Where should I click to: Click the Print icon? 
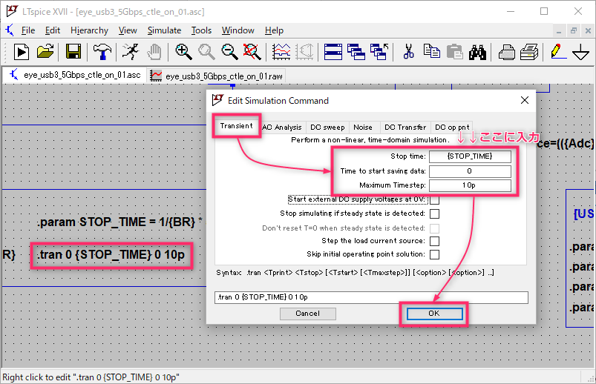pyautogui.click(x=507, y=52)
